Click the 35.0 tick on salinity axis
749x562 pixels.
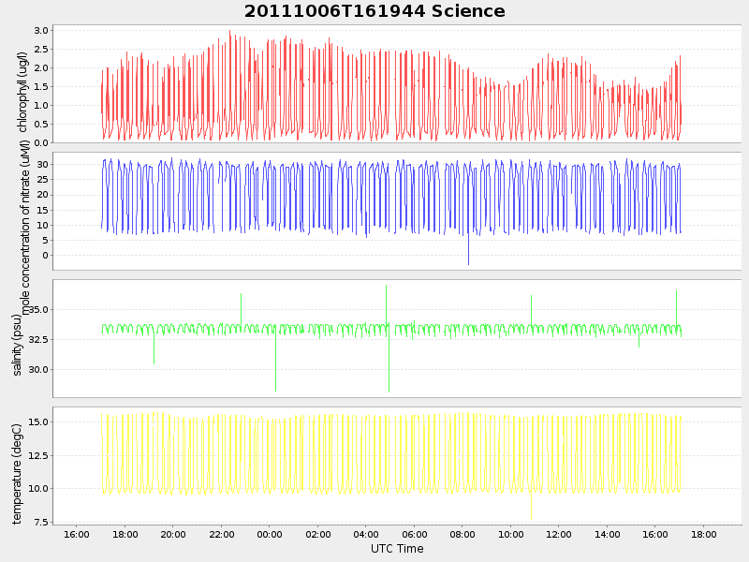39,310
